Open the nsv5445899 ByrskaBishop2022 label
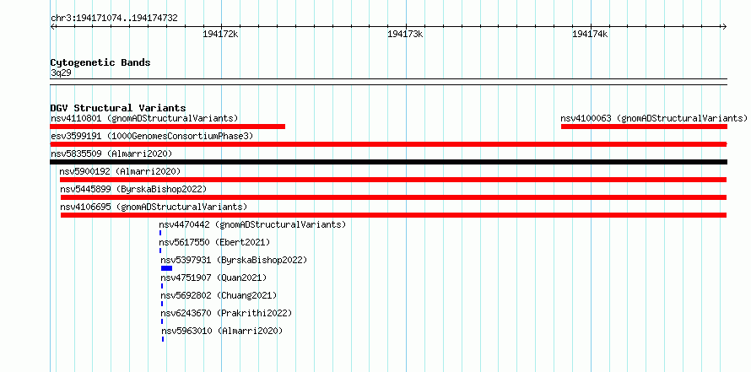 [x=133, y=189]
